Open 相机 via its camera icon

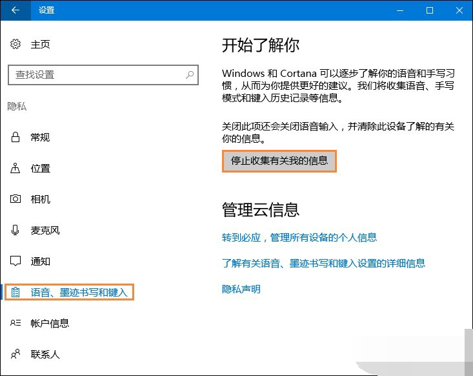tap(15, 200)
